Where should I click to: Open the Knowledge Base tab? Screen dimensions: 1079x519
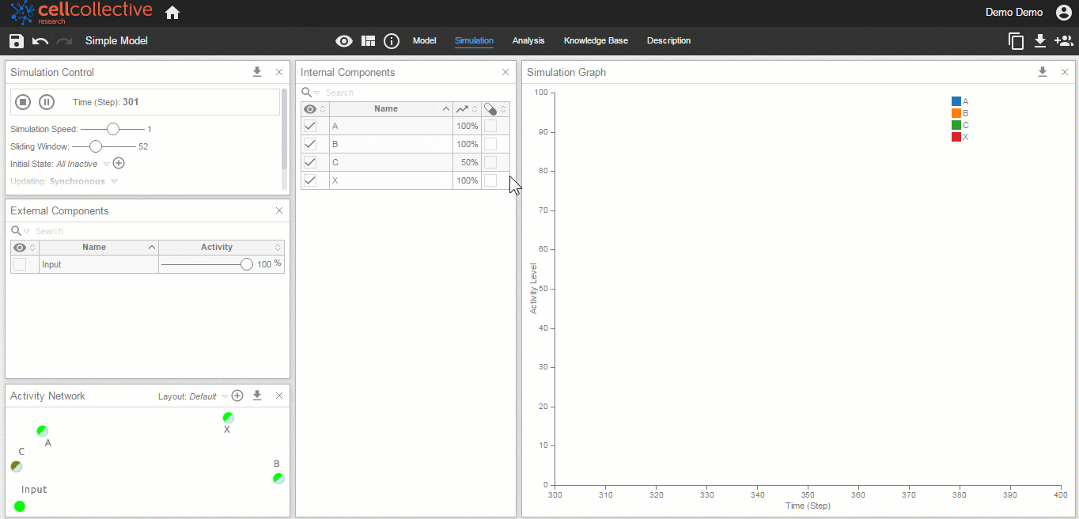(x=596, y=40)
